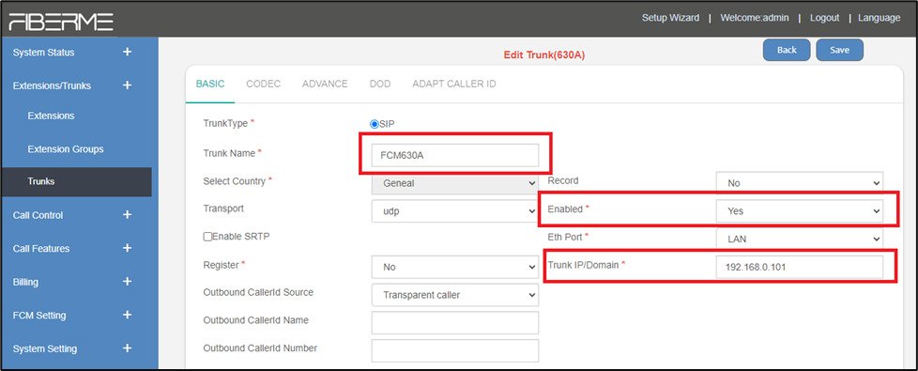Open System Status menu section
Image resolution: width=918 pixels, height=371 pixels.
click(43, 53)
